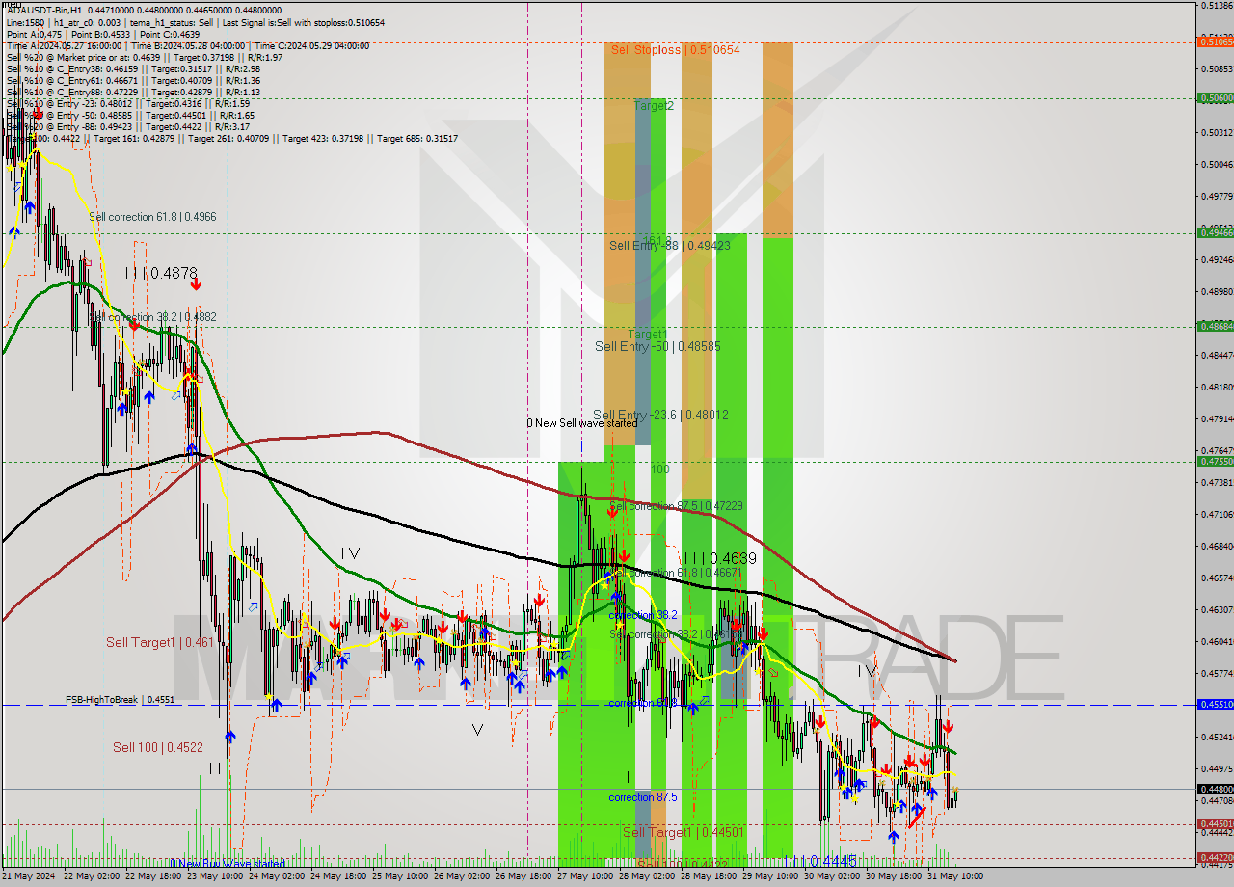Viewport: 1234px width, 887px height.
Task: Click the 'Sell 100 | 0.4522' label
Action: pyautogui.click(x=157, y=747)
